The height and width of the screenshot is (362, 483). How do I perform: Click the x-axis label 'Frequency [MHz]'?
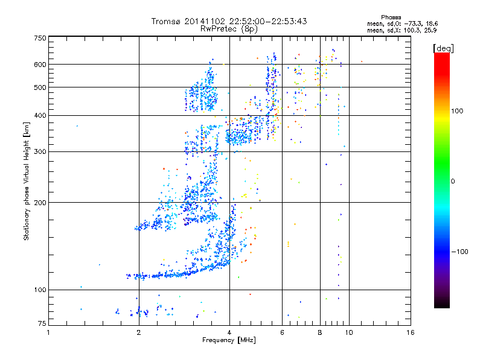pos(229,340)
